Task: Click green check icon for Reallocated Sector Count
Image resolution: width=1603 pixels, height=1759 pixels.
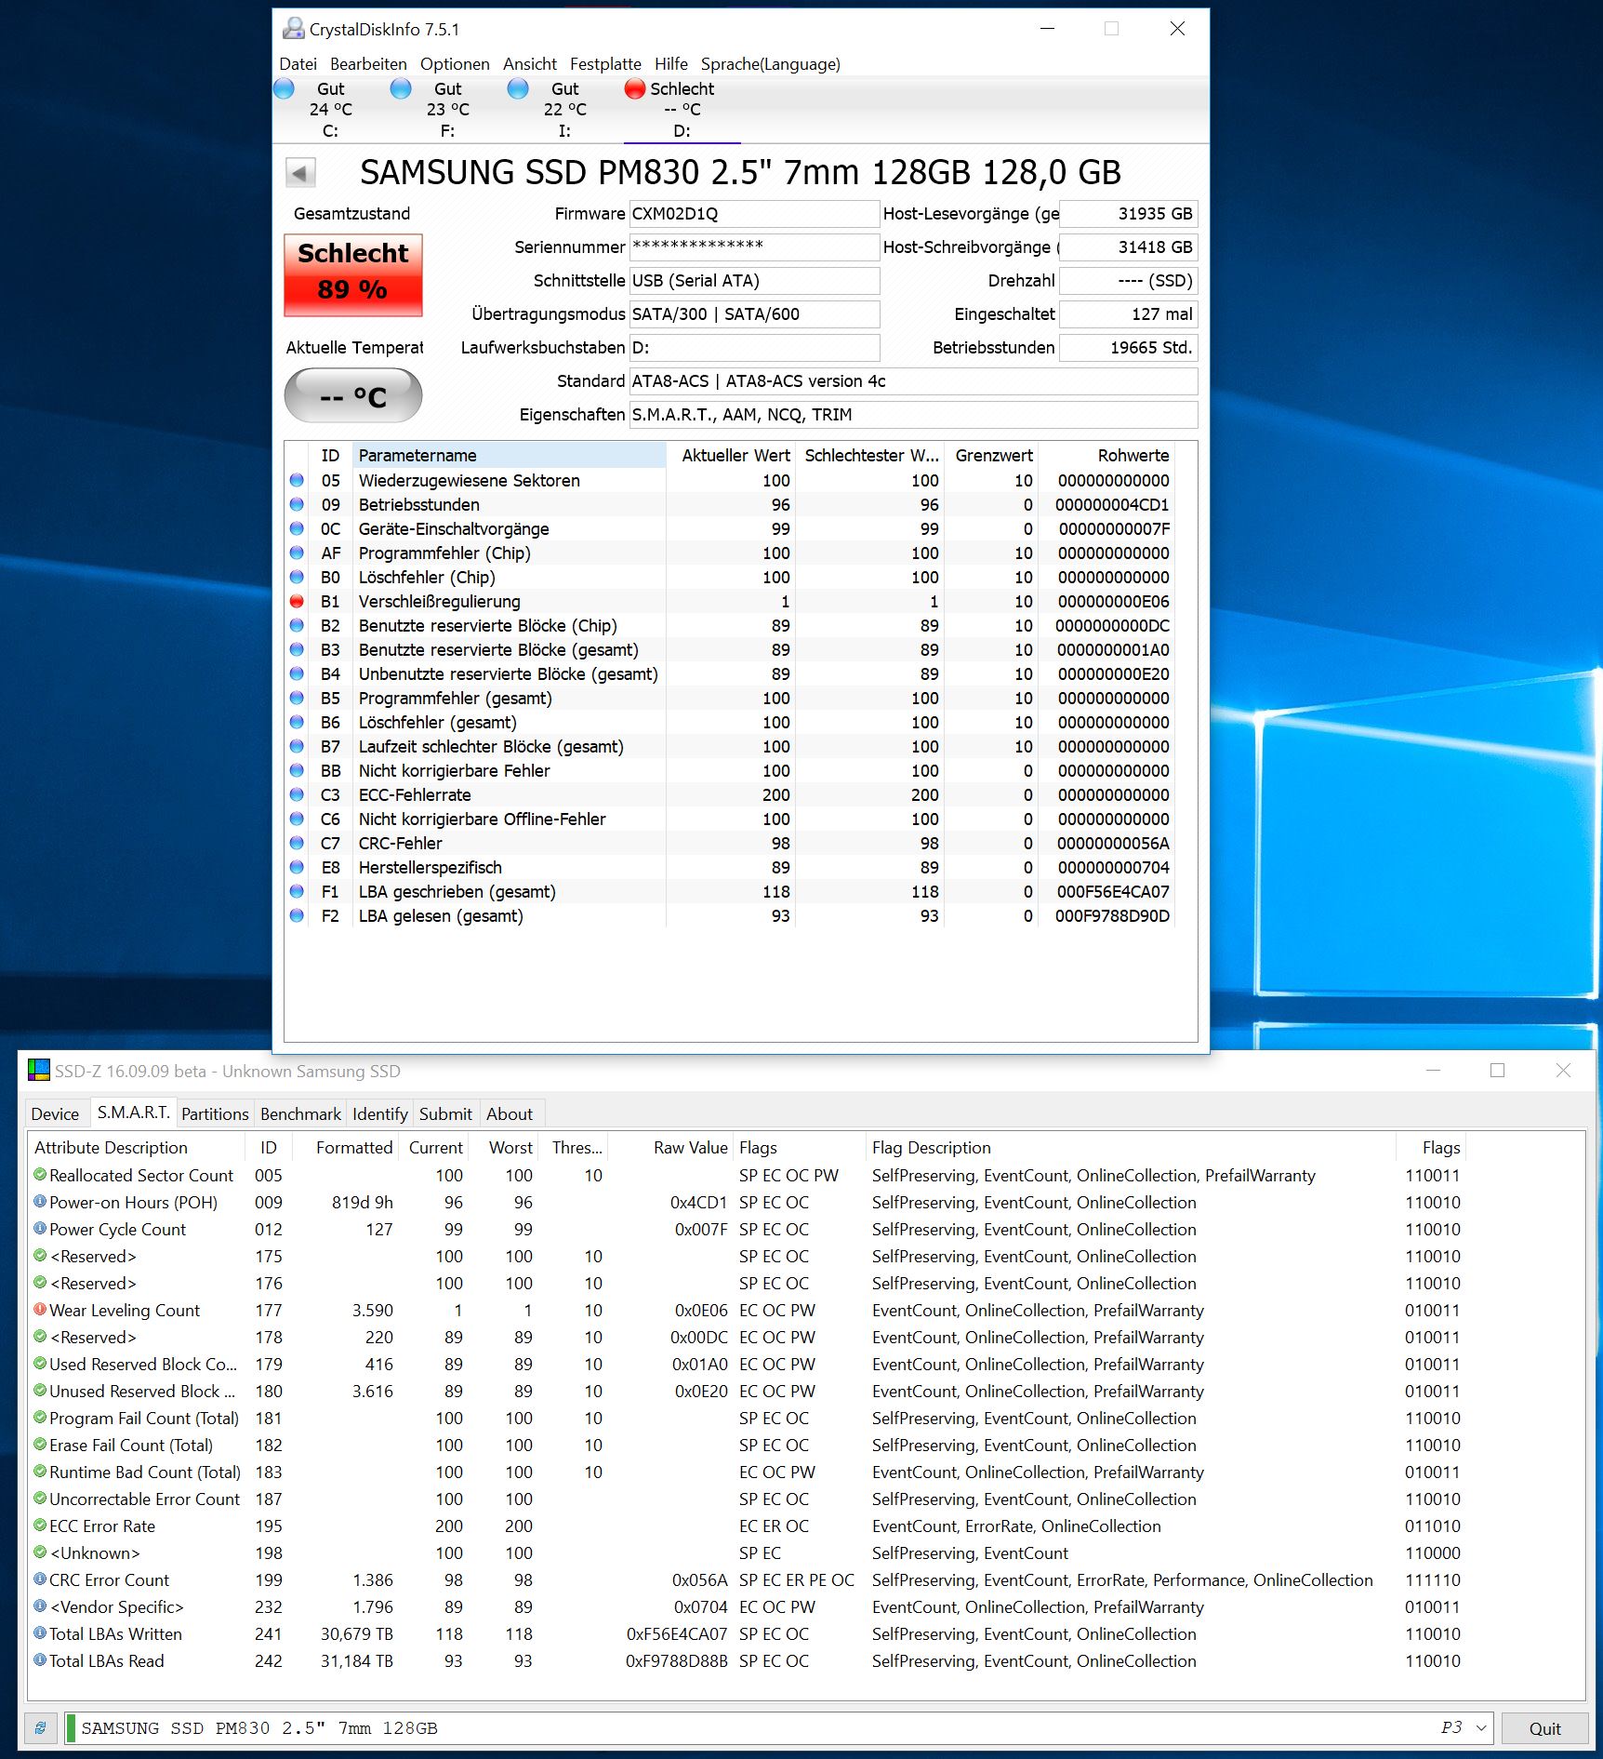Action: click(40, 1175)
